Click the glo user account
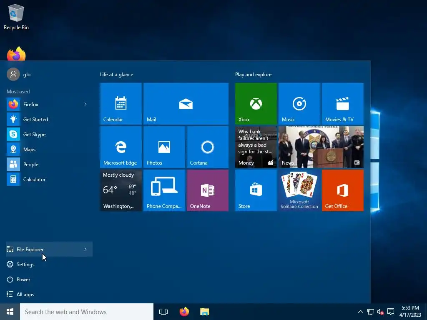Viewport: 427px width, 320px height. pos(19,74)
